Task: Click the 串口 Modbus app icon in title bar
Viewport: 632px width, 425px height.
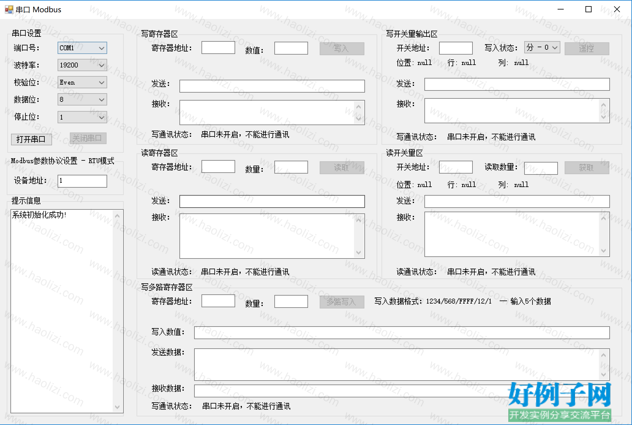Action: [x=9, y=10]
